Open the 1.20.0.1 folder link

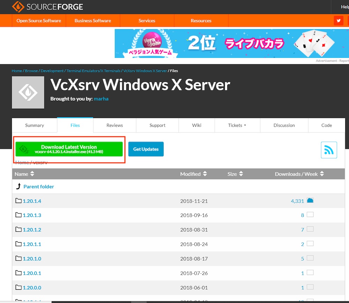click(x=32, y=273)
